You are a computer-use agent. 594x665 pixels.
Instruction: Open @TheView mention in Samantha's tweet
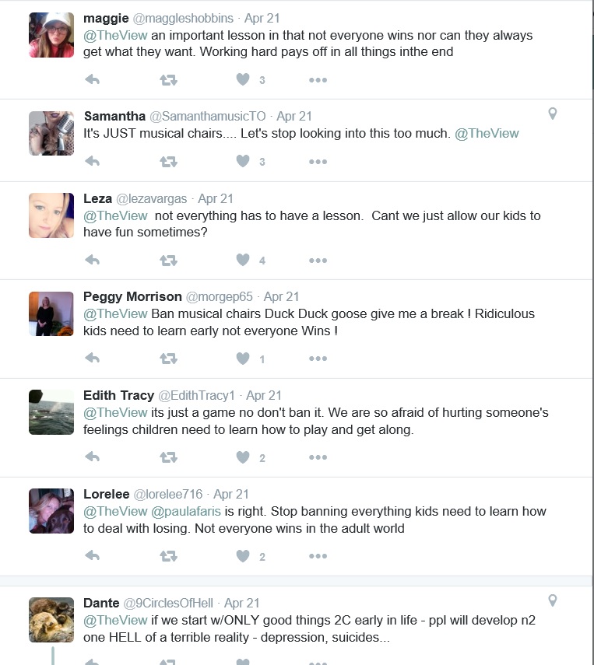(487, 133)
